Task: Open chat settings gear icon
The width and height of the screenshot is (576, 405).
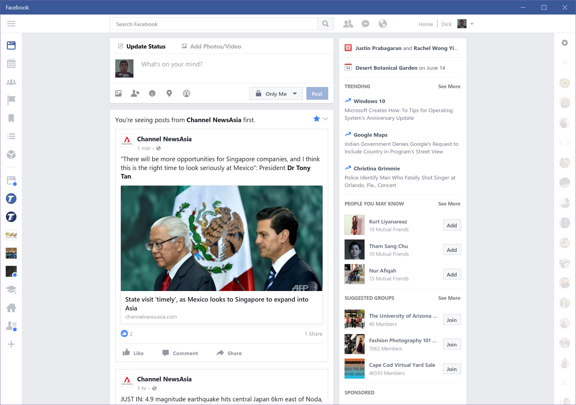Action: (565, 43)
